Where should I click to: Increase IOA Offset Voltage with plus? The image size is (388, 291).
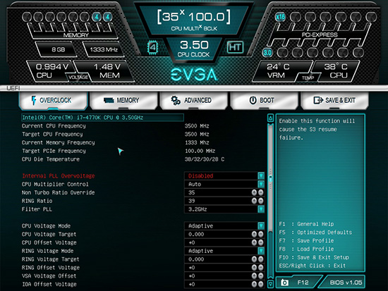coord(254,285)
